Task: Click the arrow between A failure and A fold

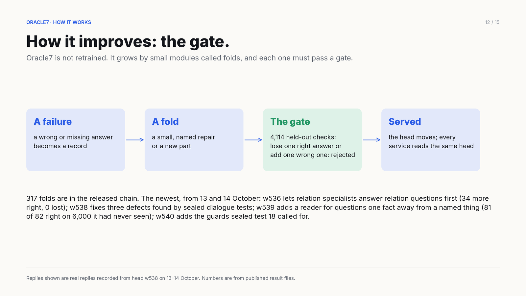Action: (135, 140)
